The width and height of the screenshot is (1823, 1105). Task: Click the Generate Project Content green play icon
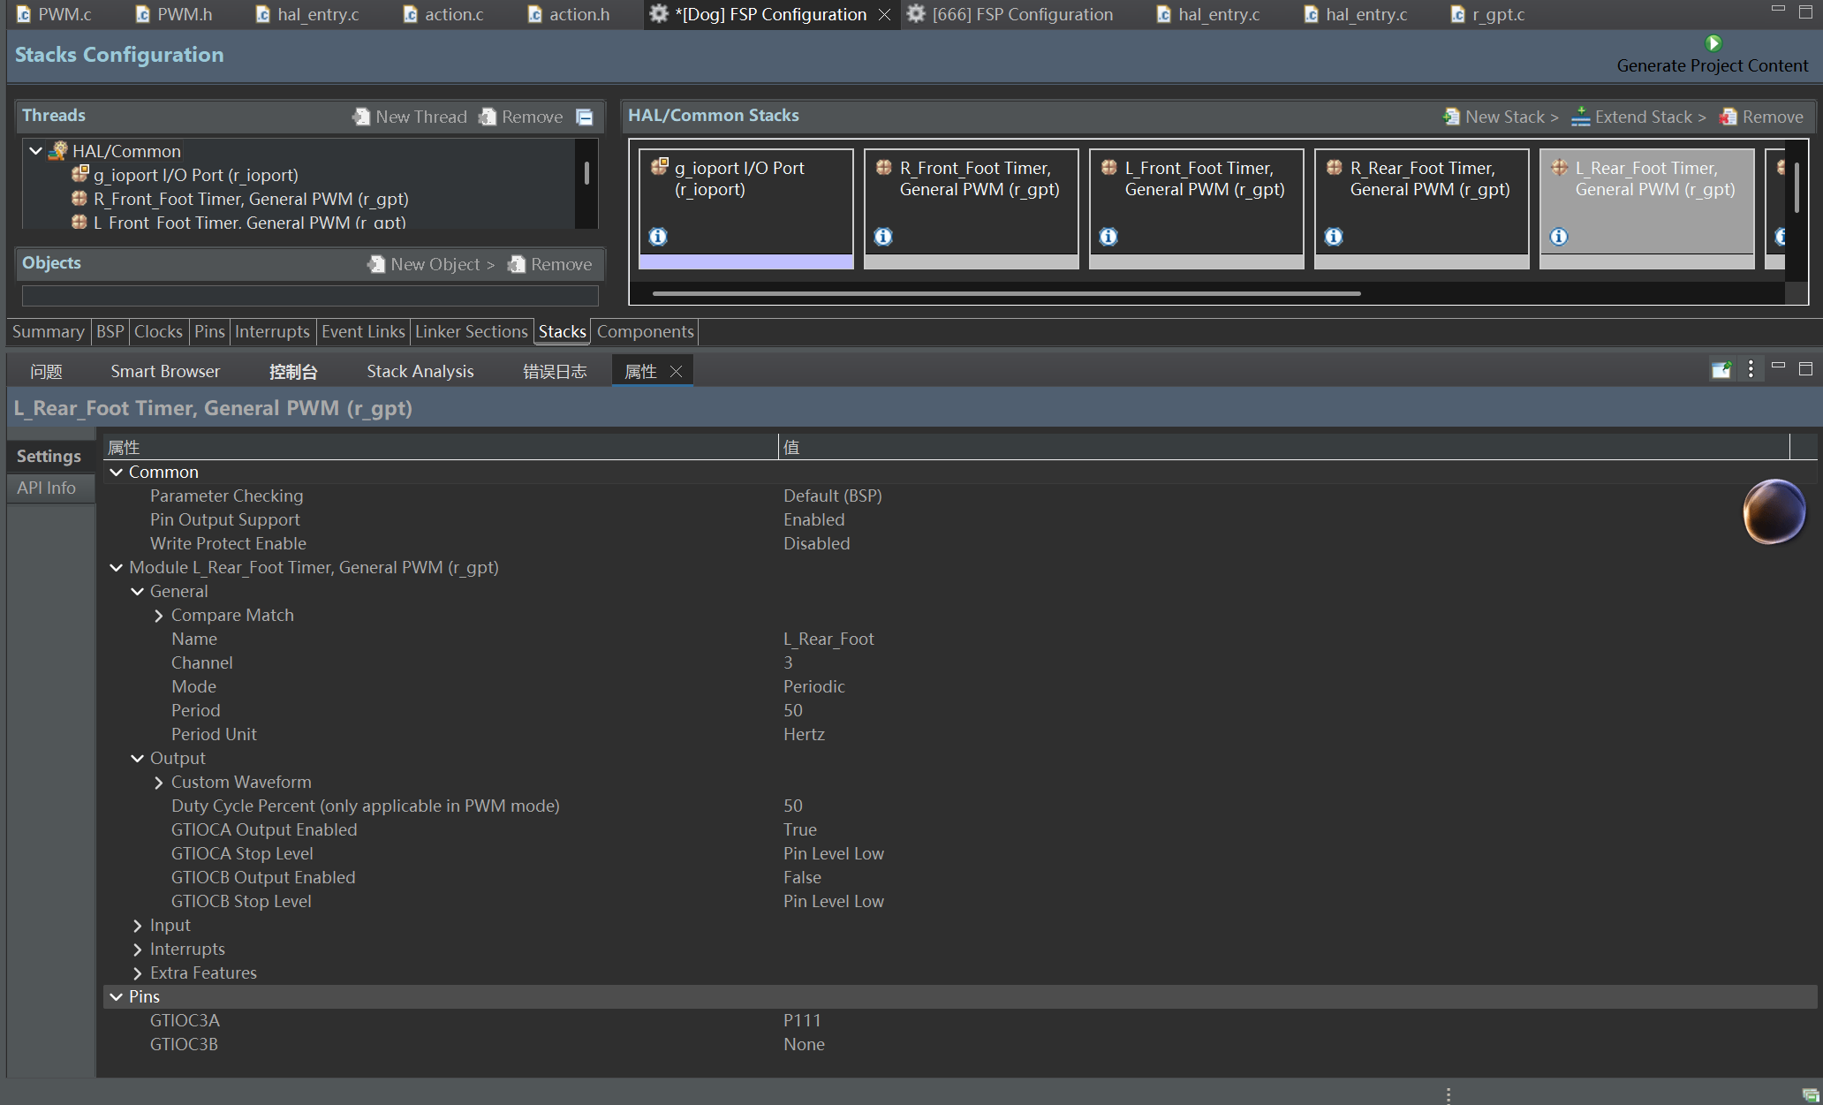1713,43
